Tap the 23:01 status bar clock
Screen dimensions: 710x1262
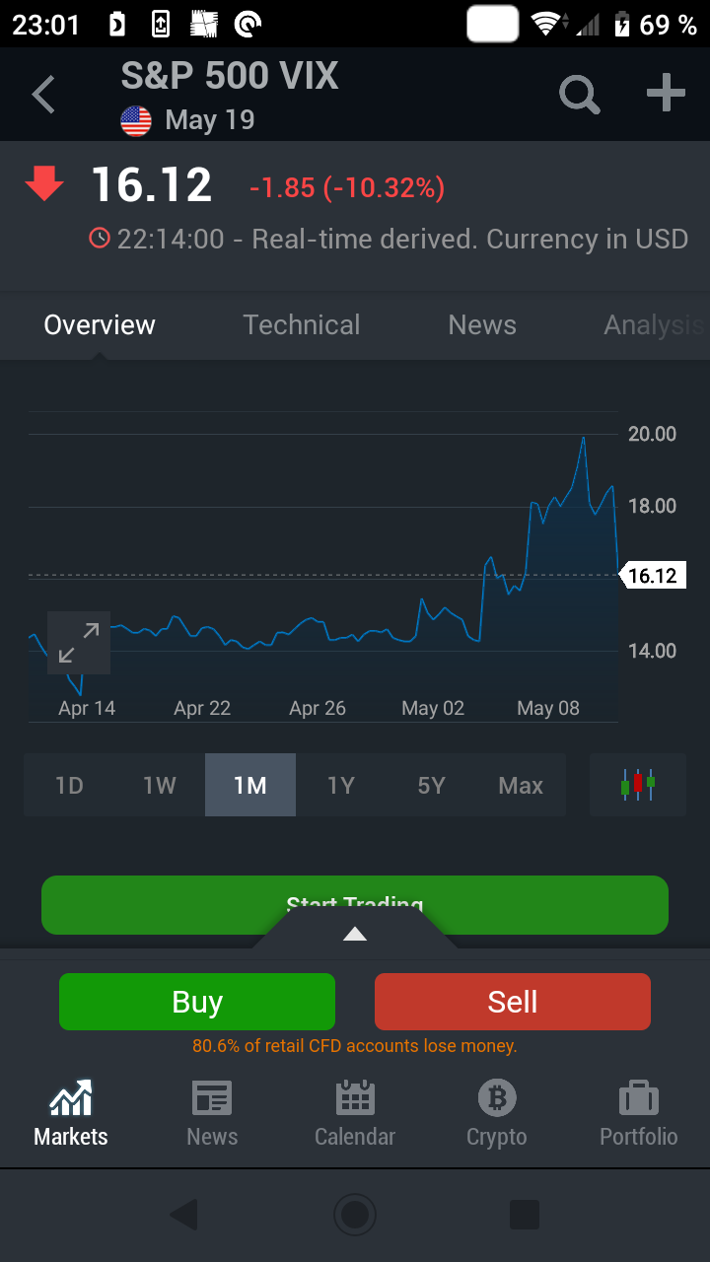click(45, 25)
